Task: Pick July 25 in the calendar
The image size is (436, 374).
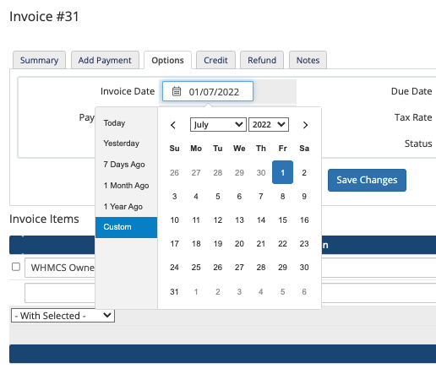Action: (x=196, y=267)
